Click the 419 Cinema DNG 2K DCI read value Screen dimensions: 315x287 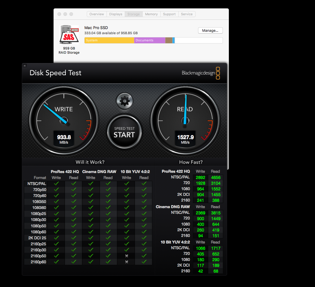[x=216, y=230]
